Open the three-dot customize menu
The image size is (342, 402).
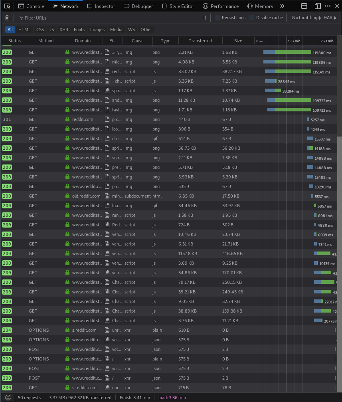click(328, 6)
